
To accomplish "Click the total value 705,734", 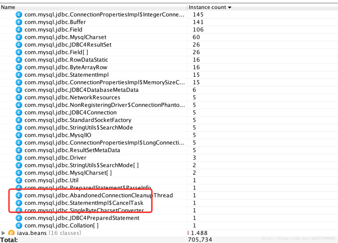I will (200, 240).
